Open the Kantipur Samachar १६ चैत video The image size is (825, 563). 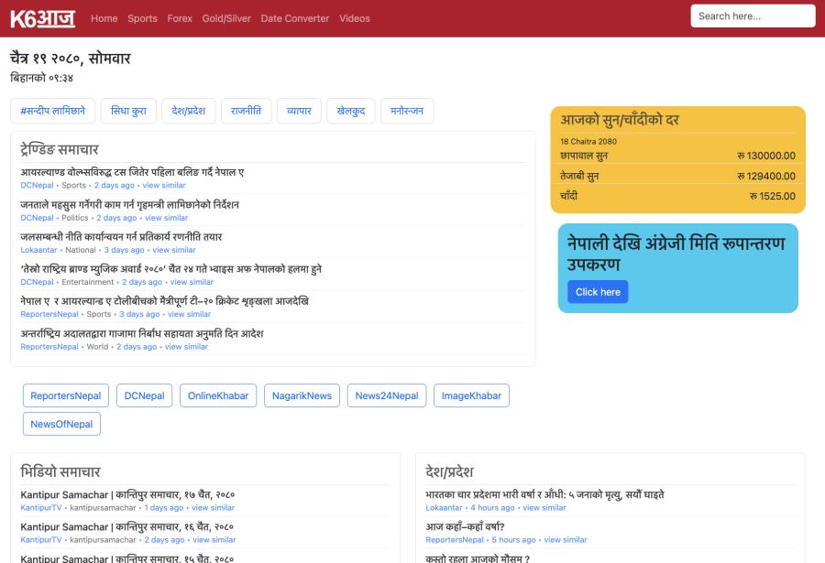coord(126,526)
